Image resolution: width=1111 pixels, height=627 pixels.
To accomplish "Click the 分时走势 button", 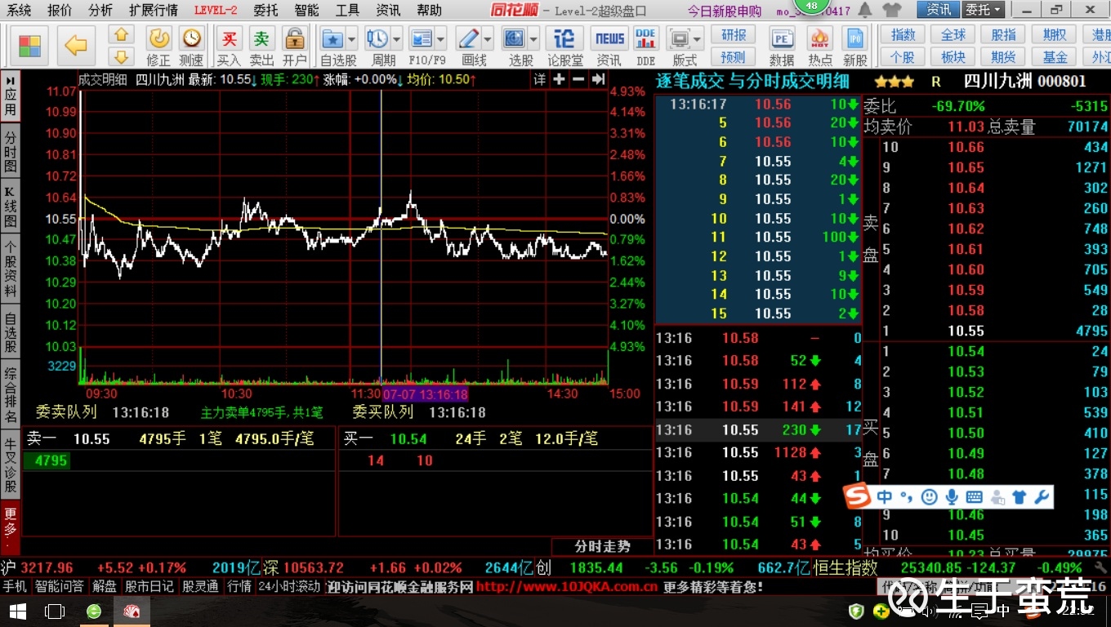I will (x=603, y=546).
